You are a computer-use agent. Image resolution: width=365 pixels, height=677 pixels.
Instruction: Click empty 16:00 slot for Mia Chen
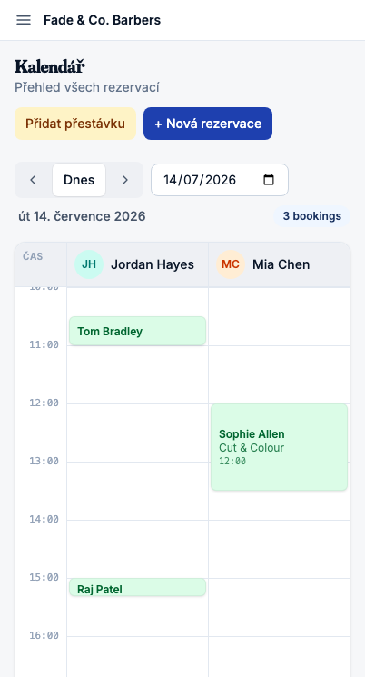279,656
